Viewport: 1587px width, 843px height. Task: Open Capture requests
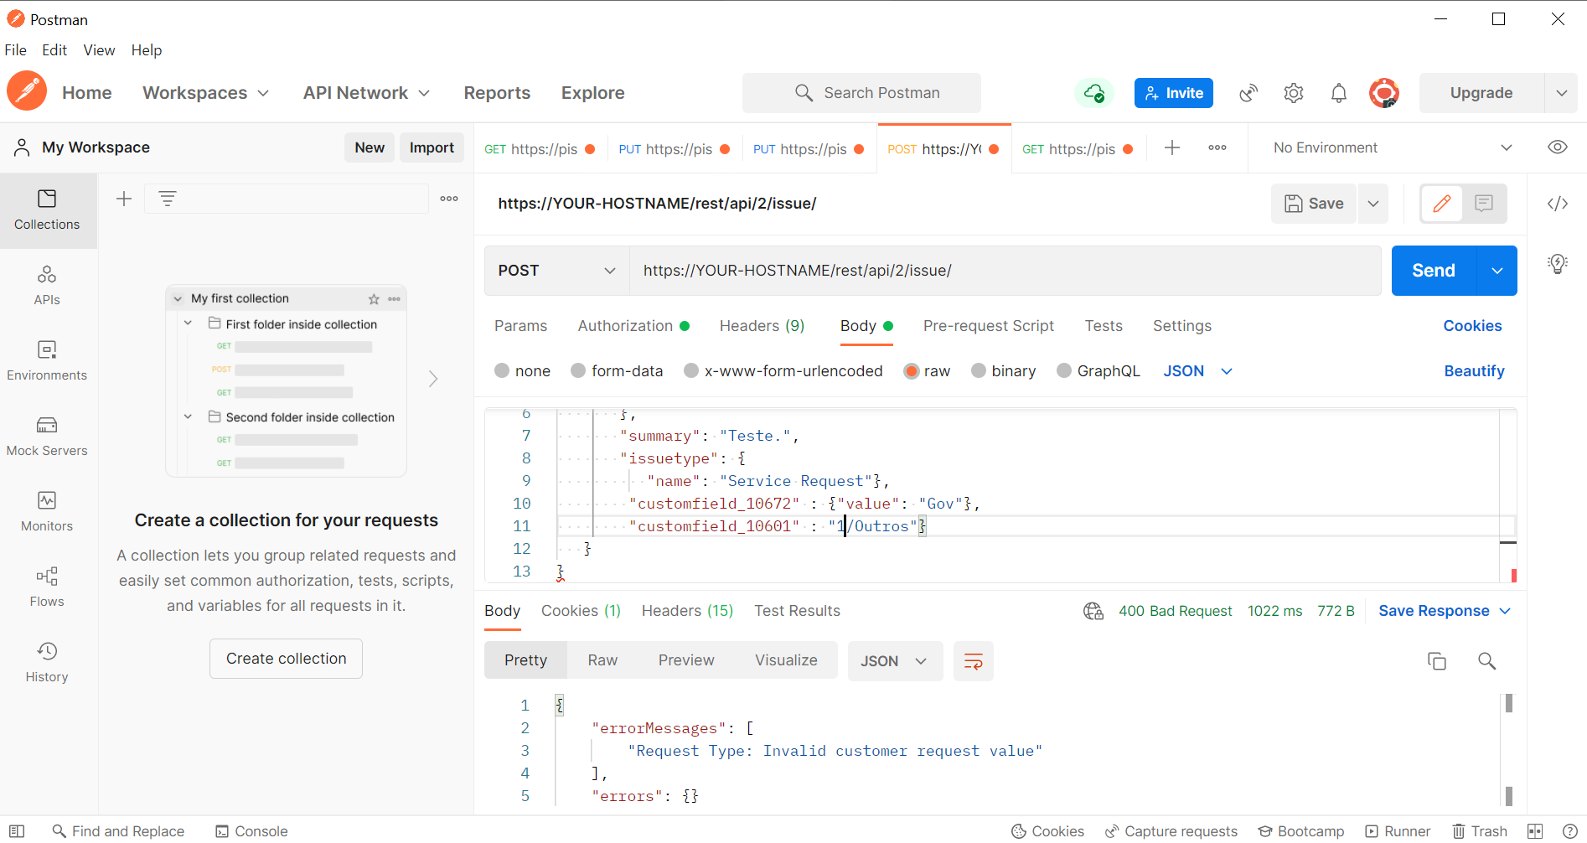(x=1171, y=831)
